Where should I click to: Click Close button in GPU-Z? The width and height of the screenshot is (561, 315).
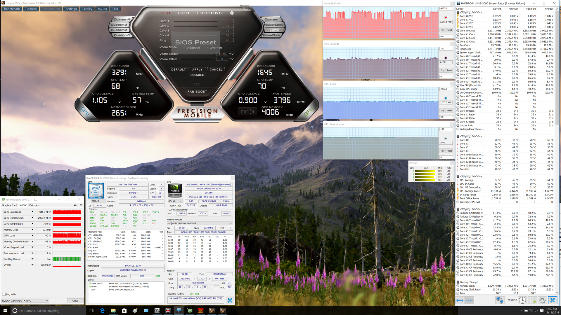(75, 301)
